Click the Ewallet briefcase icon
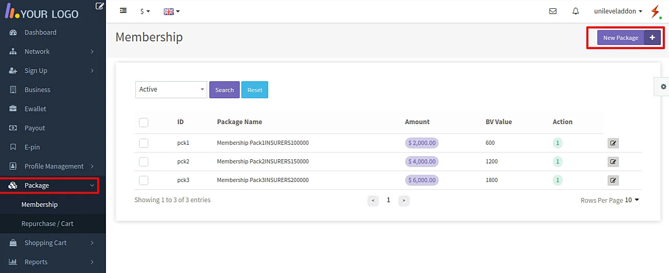Screen dimensions: 669x273 coord(13,109)
